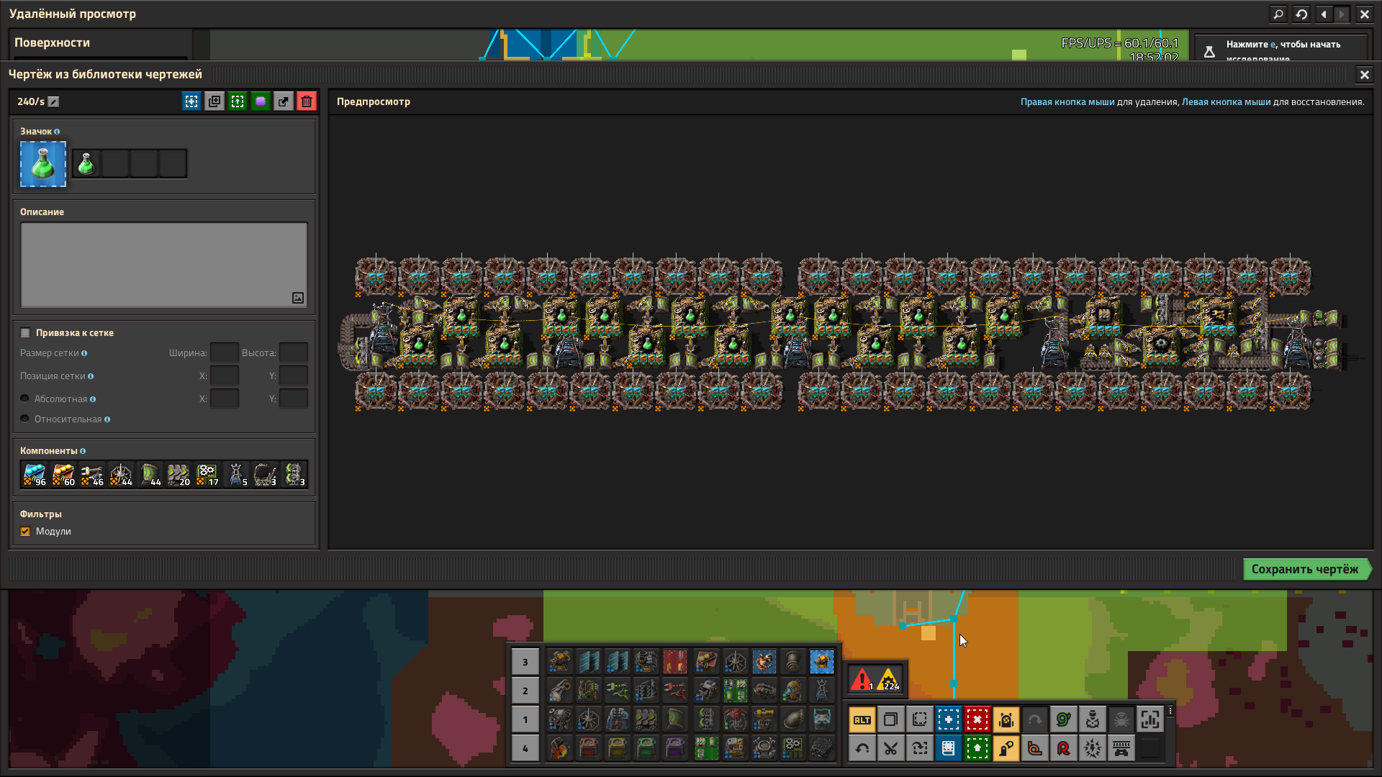Viewport: 1382px width, 777px height.
Task: Select the Абсолютная radio button
Action: pyautogui.click(x=24, y=399)
